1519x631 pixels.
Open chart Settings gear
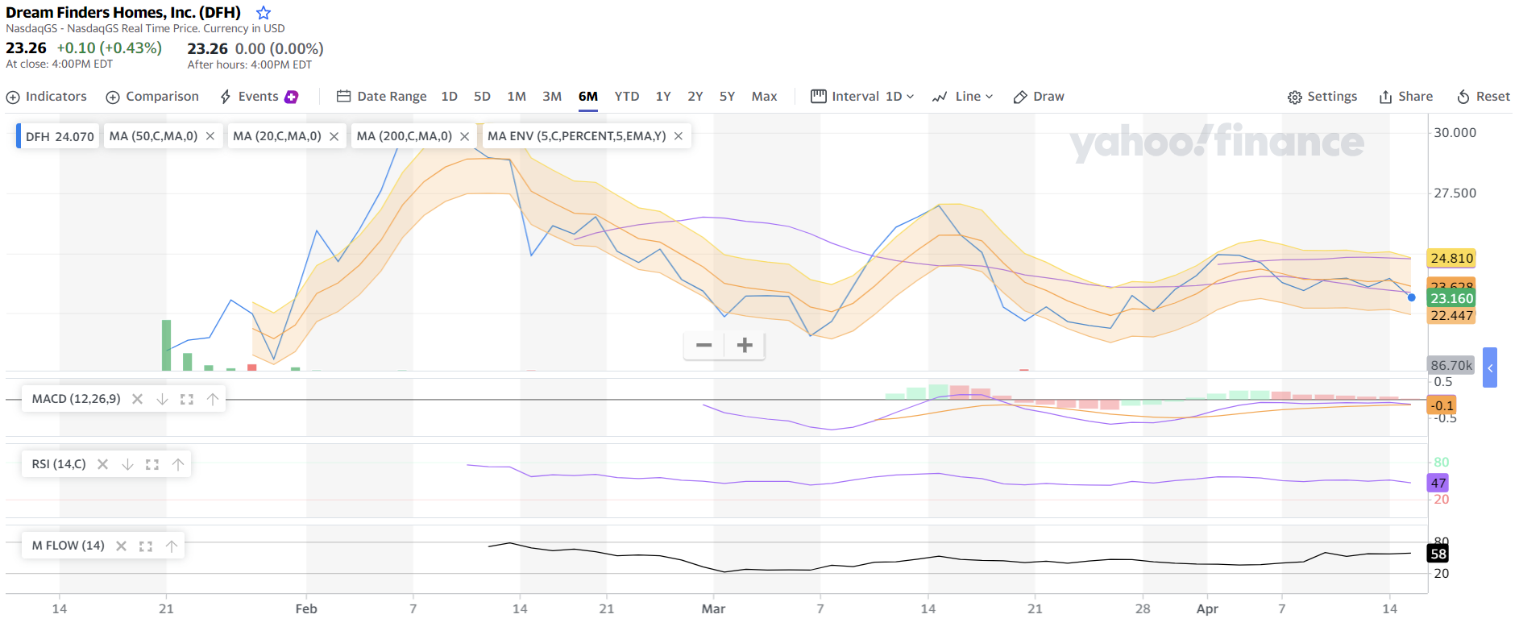coord(1322,97)
